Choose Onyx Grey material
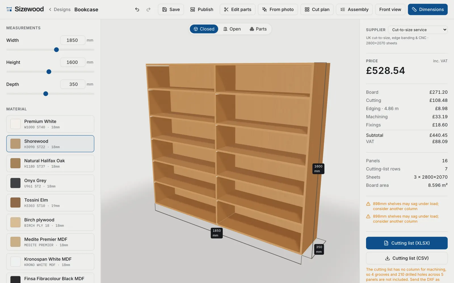The height and width of the screenshot is (283, 454). click(50, 183)
